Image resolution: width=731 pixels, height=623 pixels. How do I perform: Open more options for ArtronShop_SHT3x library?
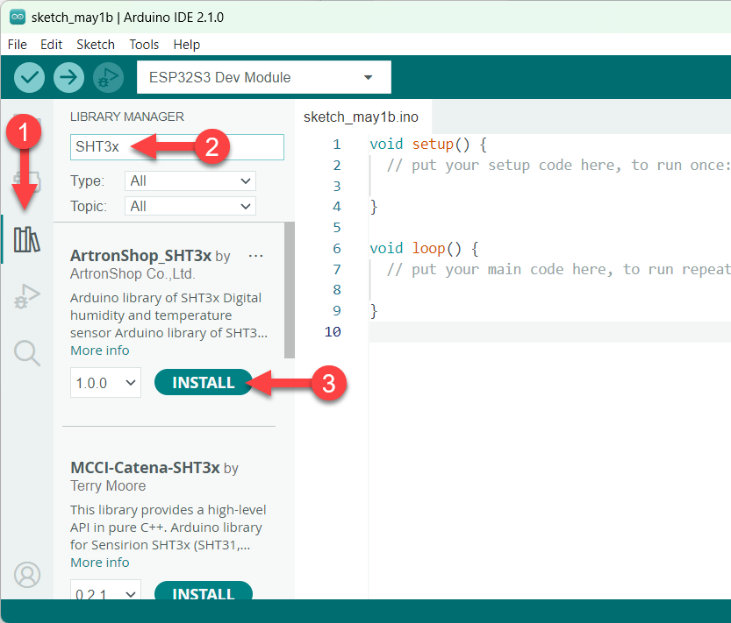256,256
